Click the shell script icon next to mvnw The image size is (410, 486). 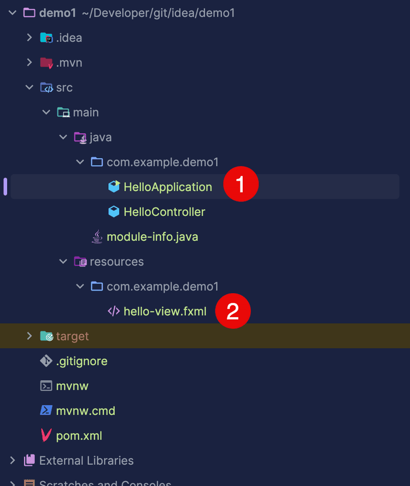click(47, 386)
